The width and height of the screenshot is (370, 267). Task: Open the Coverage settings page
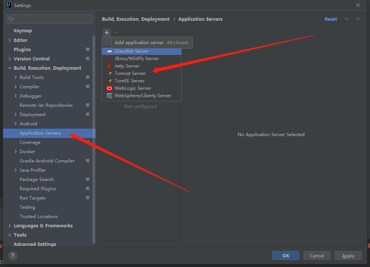click(30, 142)
